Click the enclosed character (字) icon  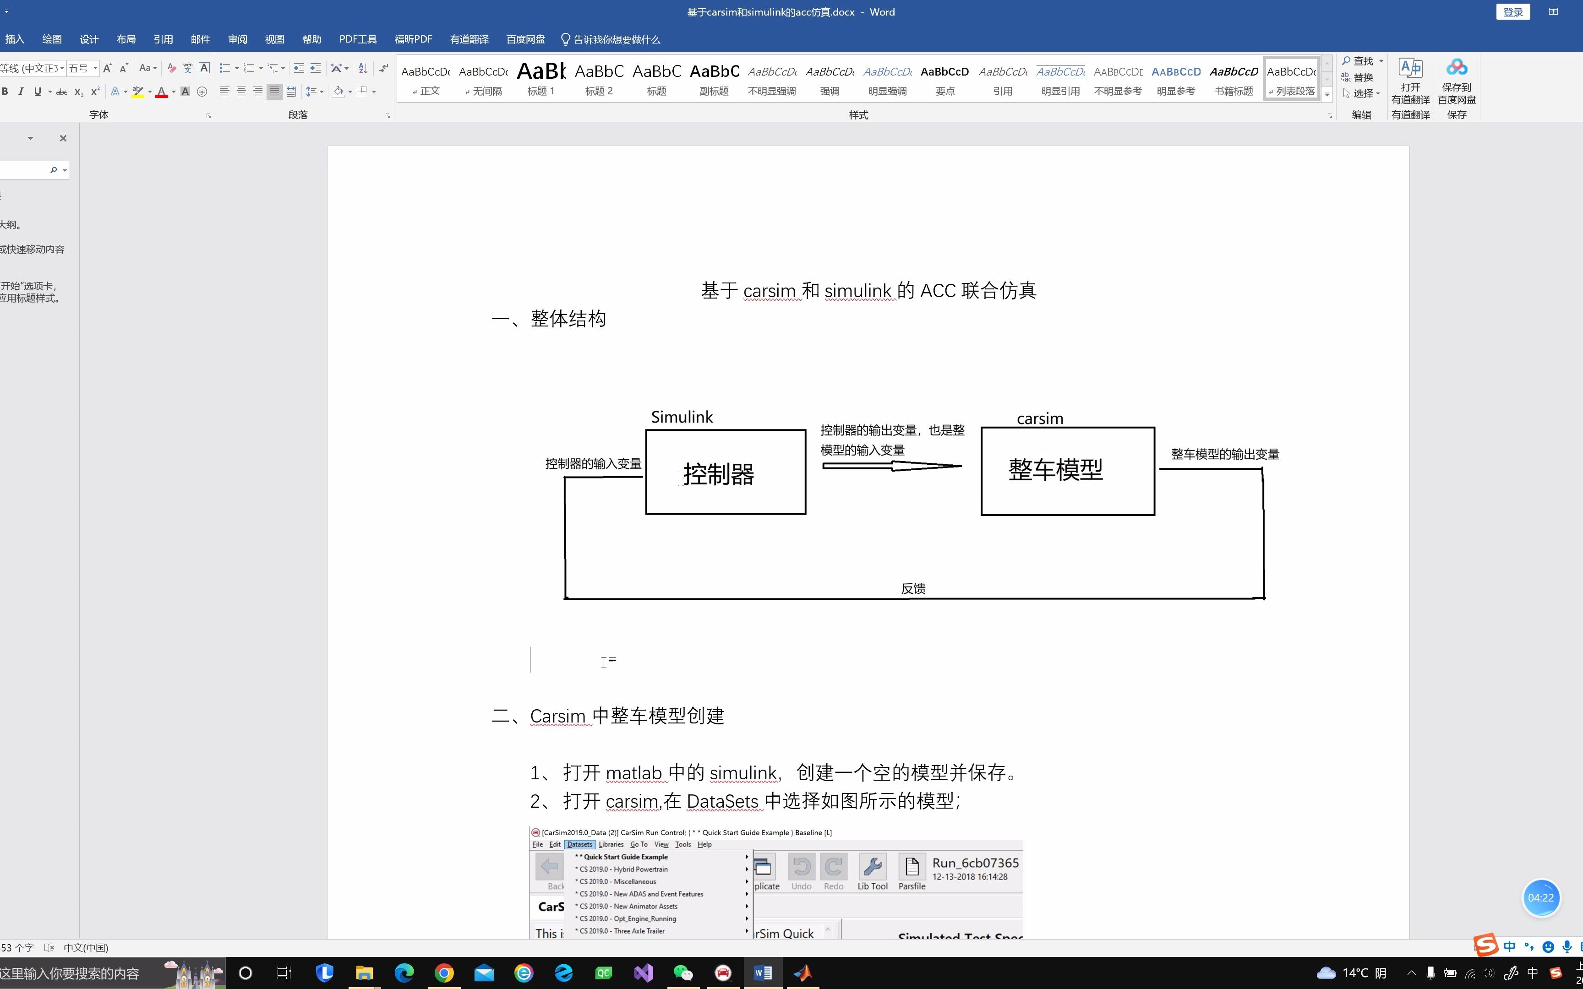(202, 92)
